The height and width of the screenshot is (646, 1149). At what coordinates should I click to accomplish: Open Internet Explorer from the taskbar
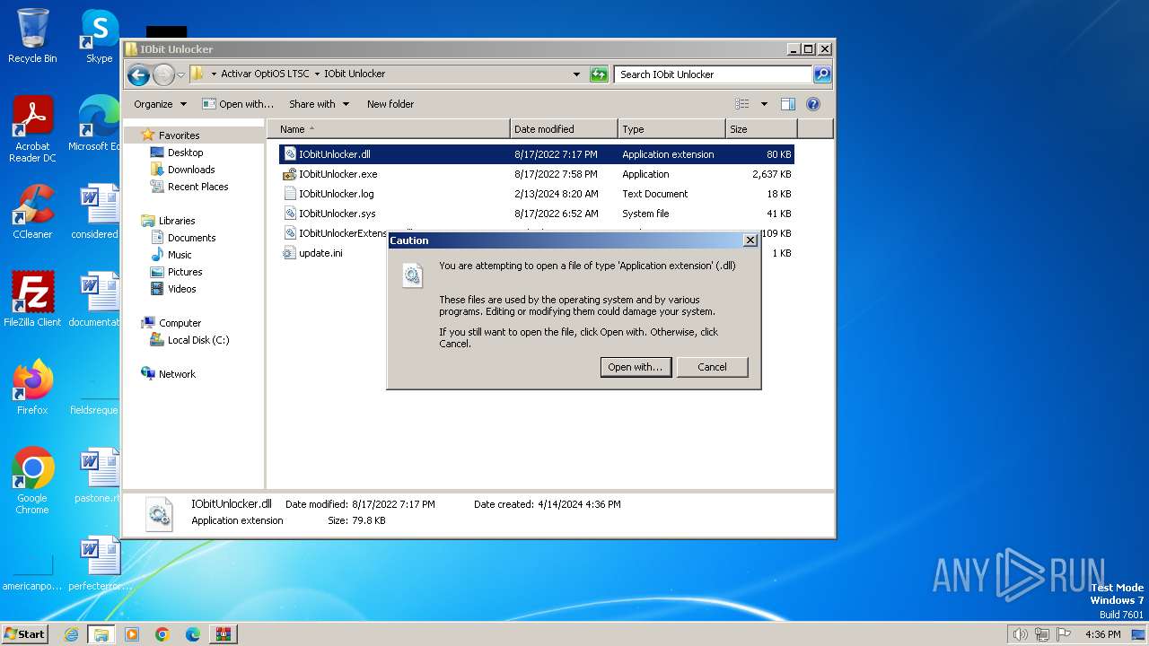pyautogui.click(x=71, y=634)
